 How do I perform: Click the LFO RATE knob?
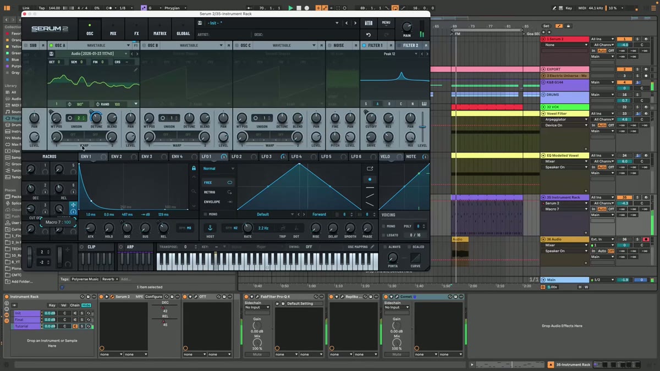(x=248, y=228)
